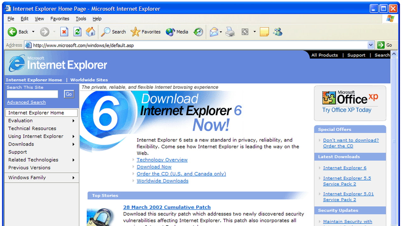Image resolution: width=402 pixels, height=226 pixels.
Task: Click the Try Office XP Today link
Action: (346, 110)
